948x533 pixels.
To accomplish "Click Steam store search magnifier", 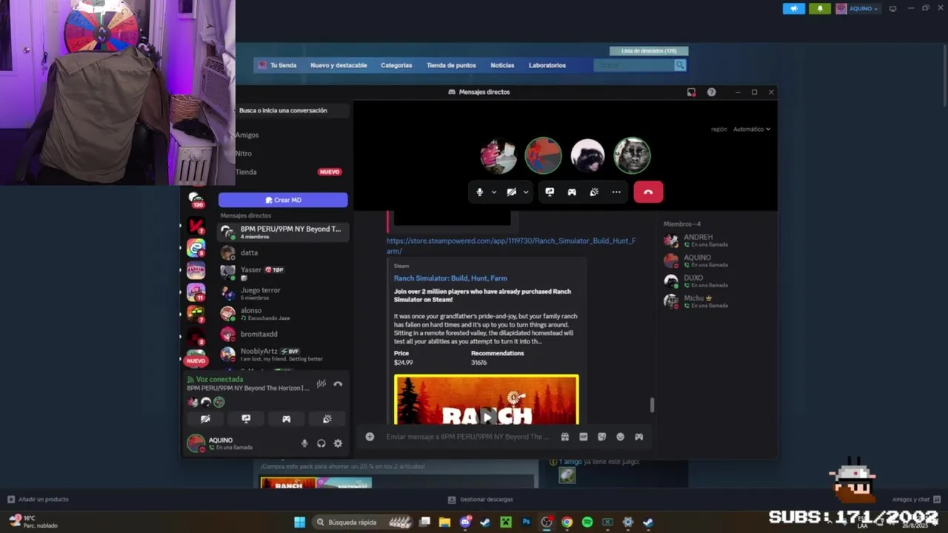I will (x=679, y=65).
